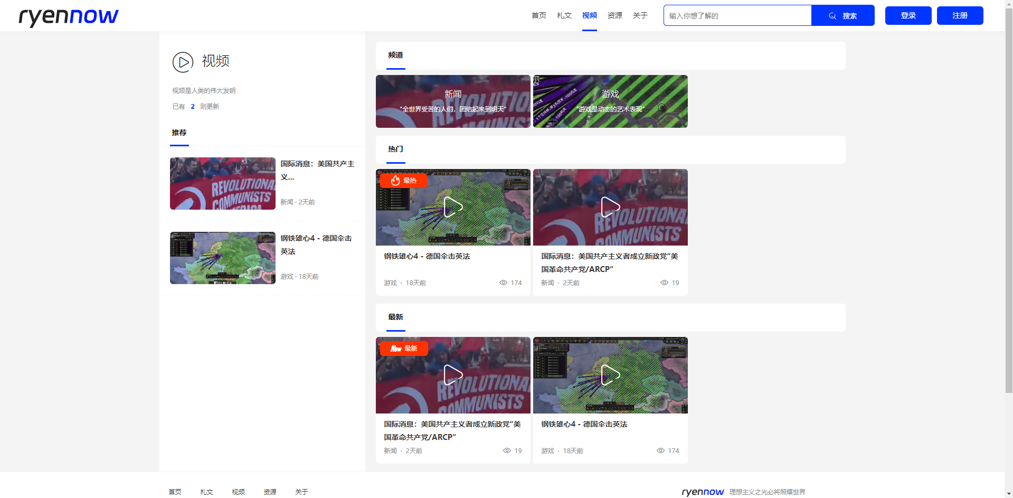
Task: Click 新闻 category under 最新 国际消息 card
Action: point(390,451)
